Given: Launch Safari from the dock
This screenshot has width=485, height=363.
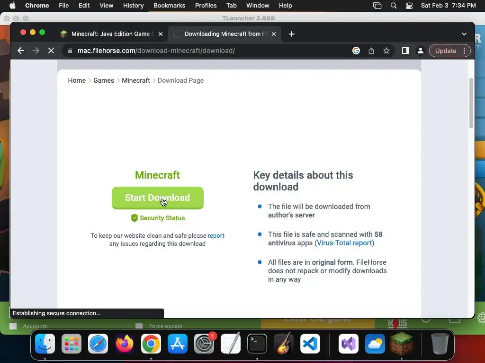Looking at the screenshot, I should point(98,343).
